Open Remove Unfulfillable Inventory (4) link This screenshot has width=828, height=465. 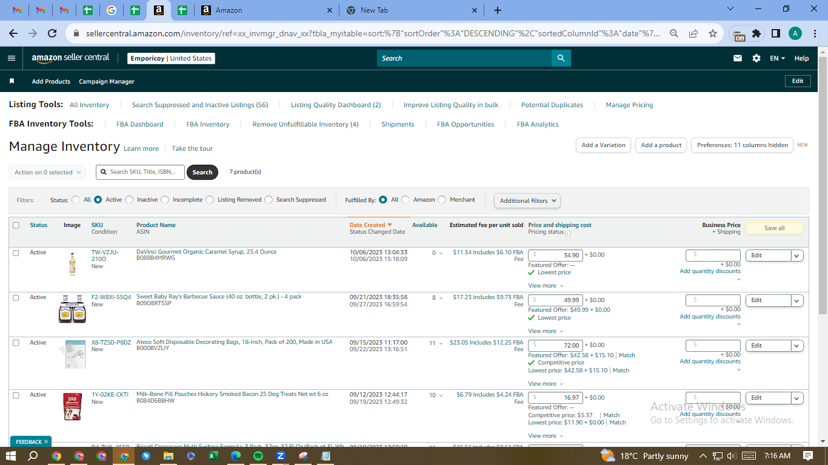click(x=305, y=124)
